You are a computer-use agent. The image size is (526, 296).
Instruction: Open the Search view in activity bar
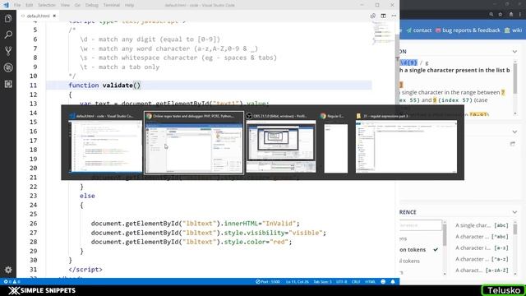[x=8, y=35]
